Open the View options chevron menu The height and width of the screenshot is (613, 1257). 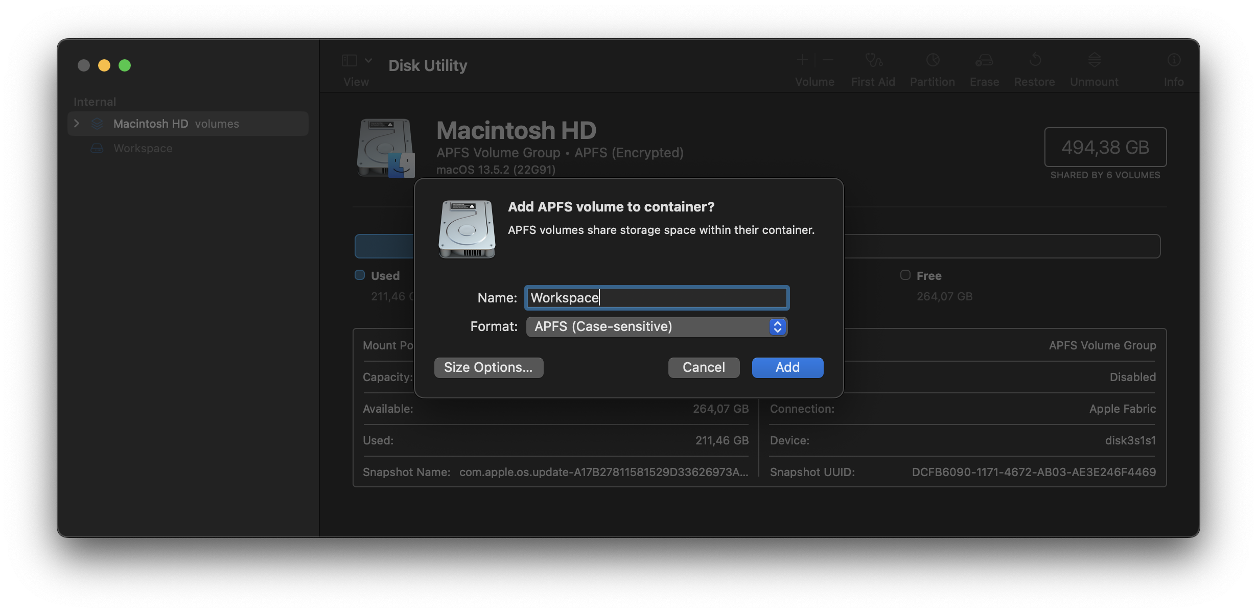click(368, 61)
